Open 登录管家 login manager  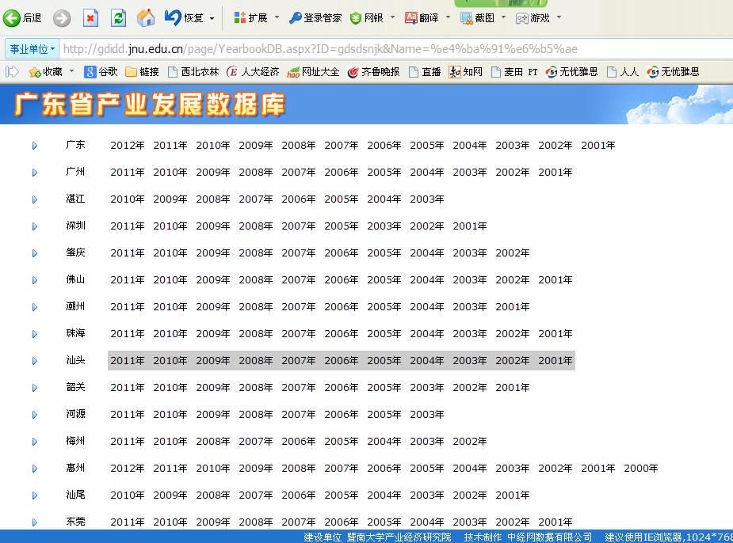[x=315, y=17]
